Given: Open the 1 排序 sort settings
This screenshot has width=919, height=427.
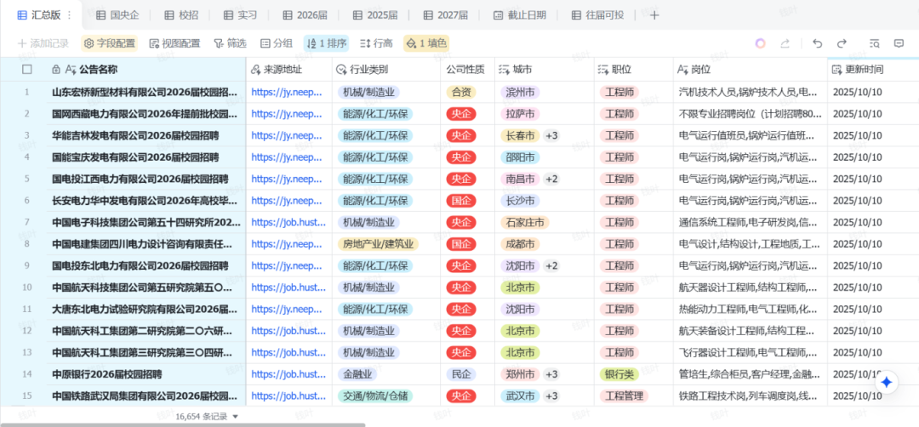Looking at the screenshot, I should coord(327,43).
